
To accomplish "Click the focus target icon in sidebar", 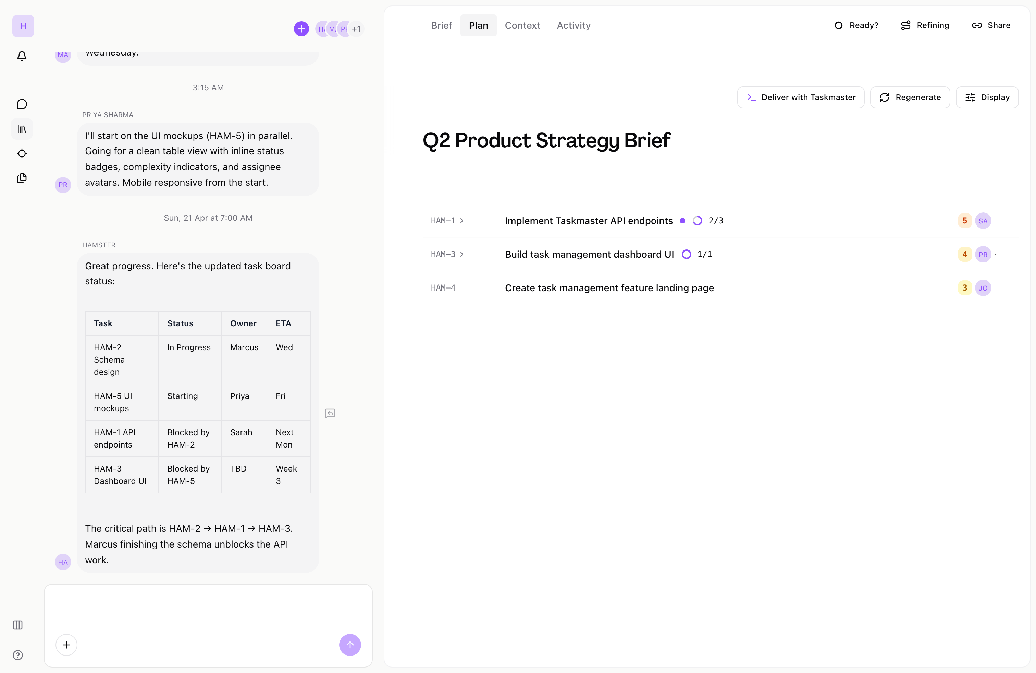I will pos(22,154).
